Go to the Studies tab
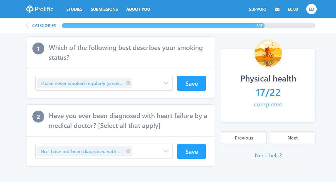The width and height of the screenshot is (336, 182). (74, 9)
